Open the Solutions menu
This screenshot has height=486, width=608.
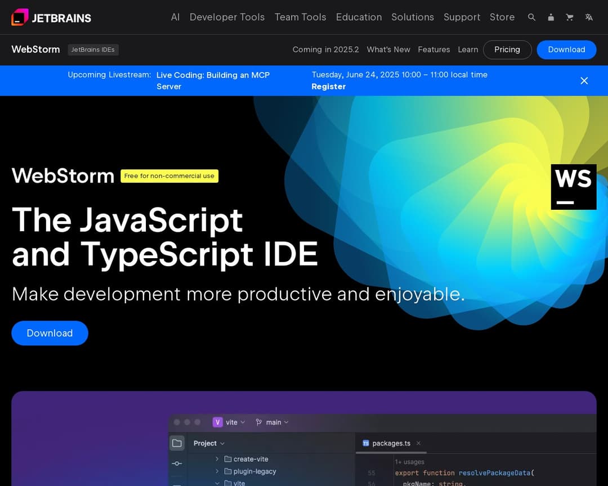413,17
